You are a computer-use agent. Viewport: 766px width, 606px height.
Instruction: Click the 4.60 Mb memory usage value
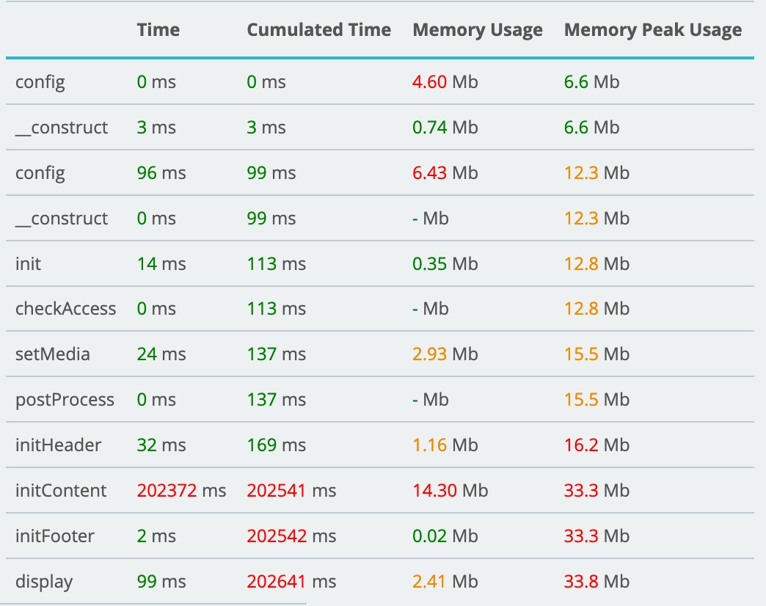click(445, 82)
